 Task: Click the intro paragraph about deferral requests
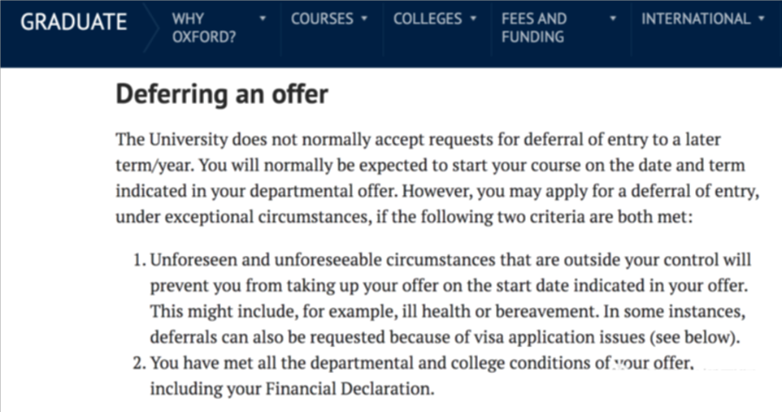(437, 178)
